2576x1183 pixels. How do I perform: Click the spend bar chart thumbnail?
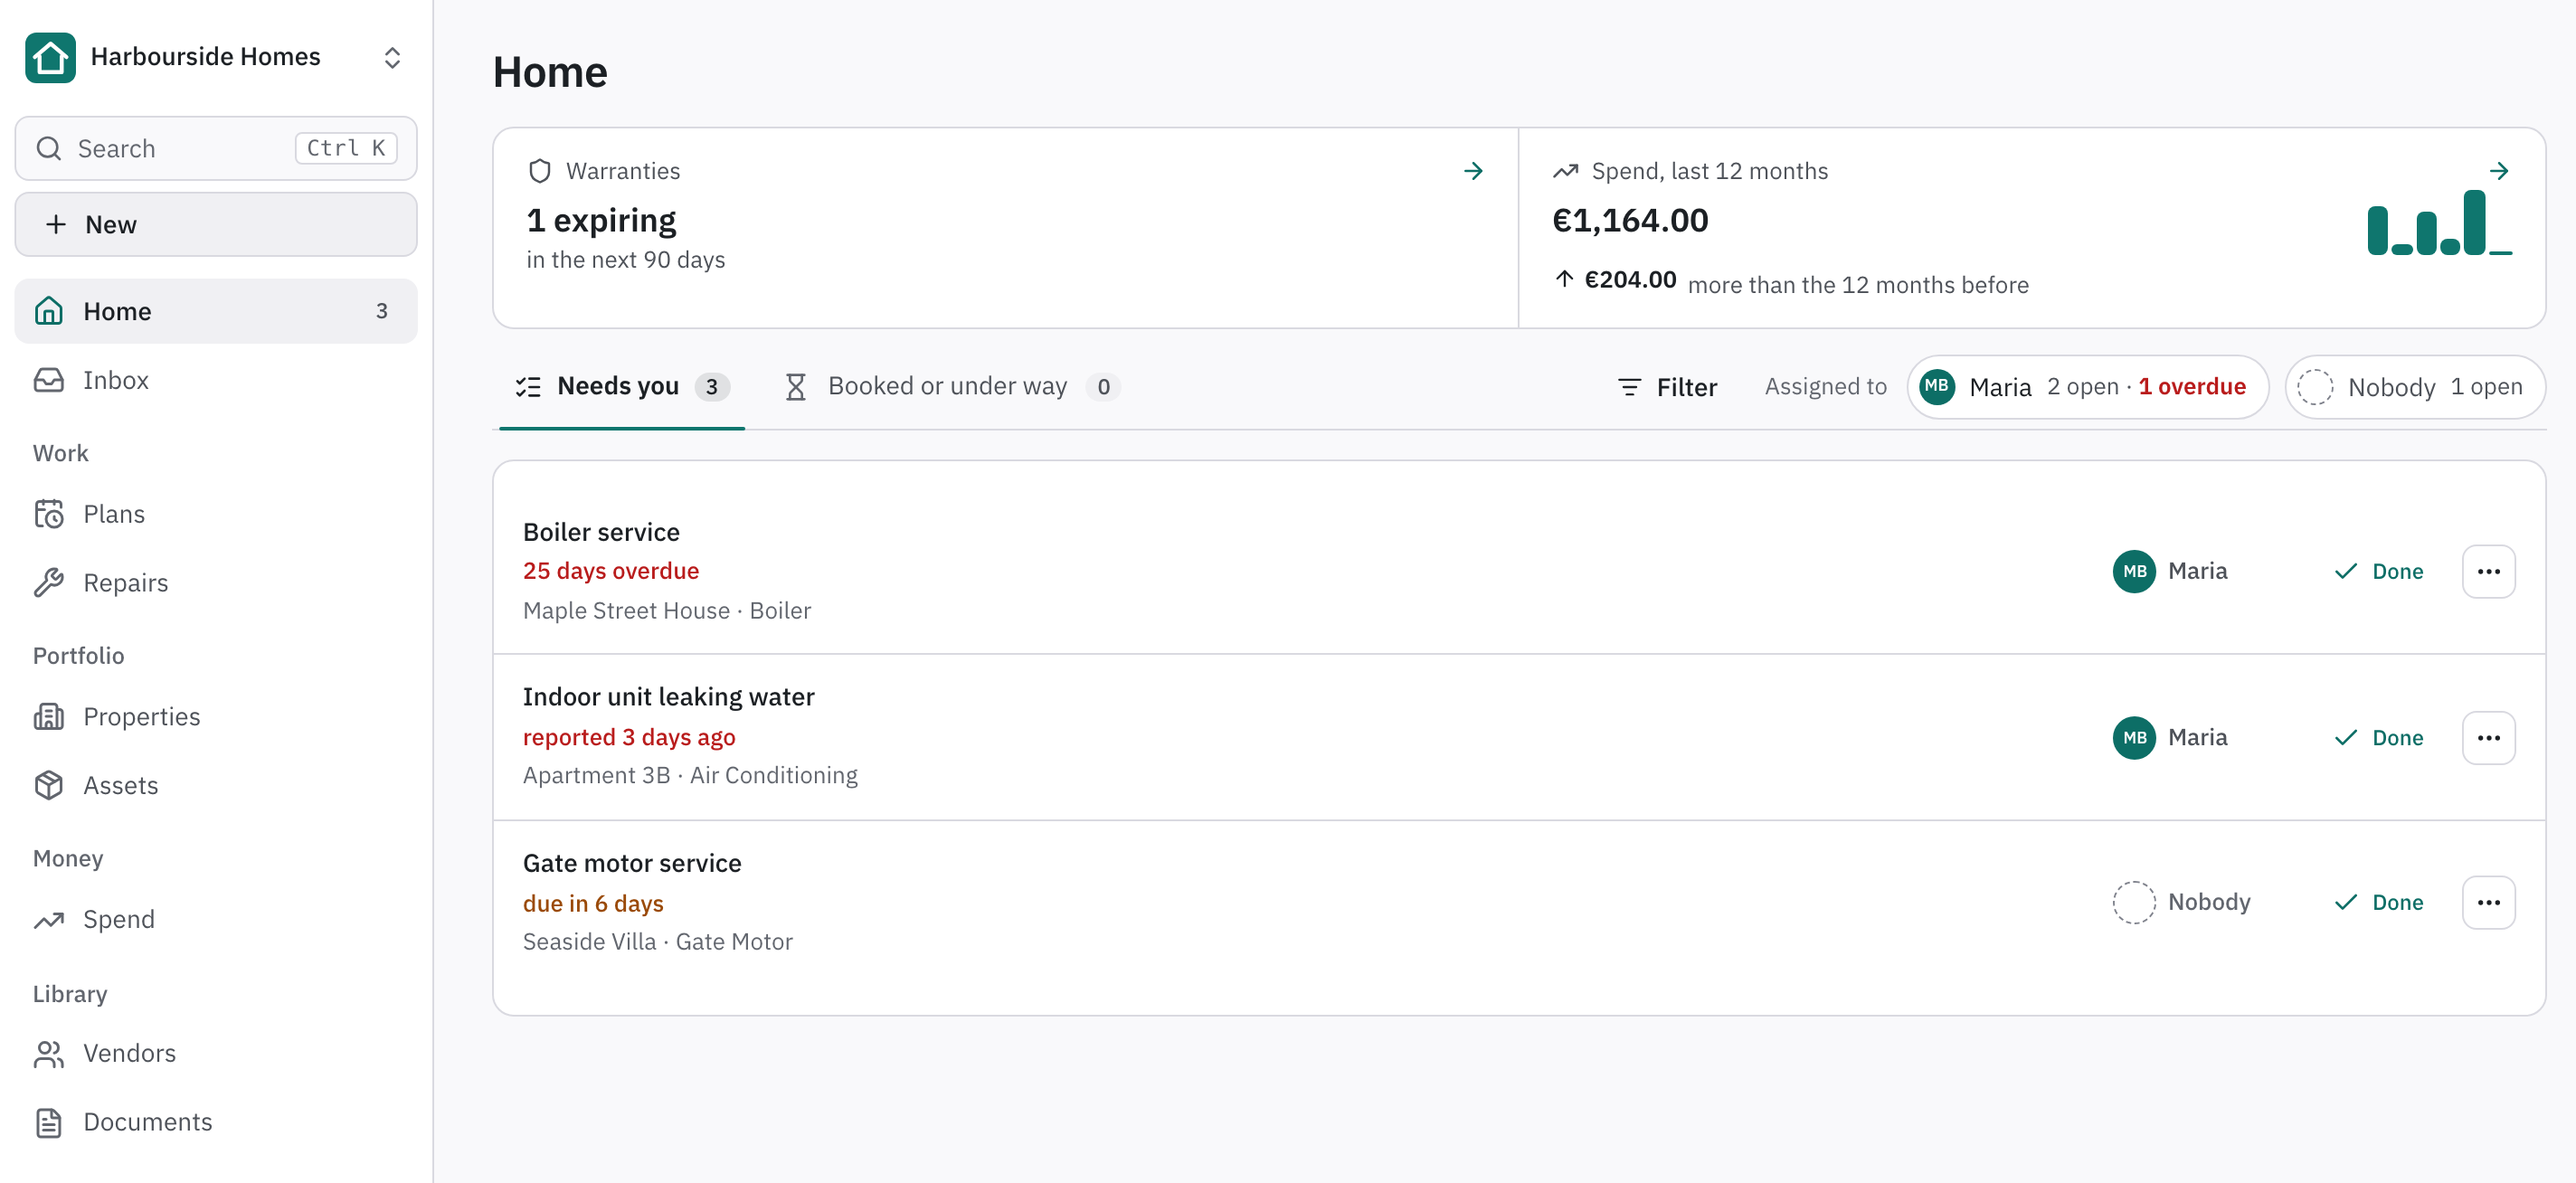pyautogui.click(x=2440, y=223)
